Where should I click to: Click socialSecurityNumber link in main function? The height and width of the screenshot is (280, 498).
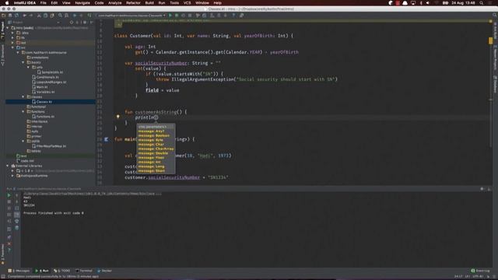point(174,177)
